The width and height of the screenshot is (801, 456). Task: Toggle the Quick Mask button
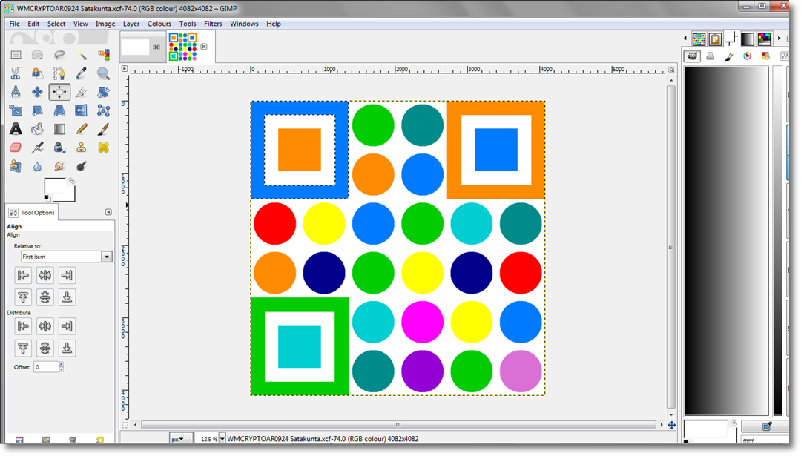(125, 425)
